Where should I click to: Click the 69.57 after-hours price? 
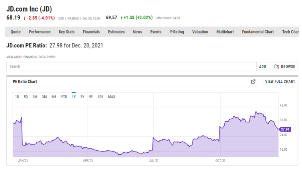click(x=112, y=17)
